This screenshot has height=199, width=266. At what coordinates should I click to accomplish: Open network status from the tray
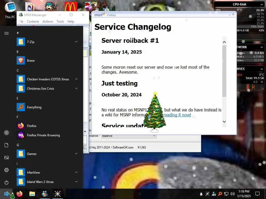pos(226,194)
